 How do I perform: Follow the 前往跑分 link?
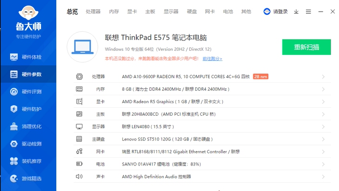tap(212, 59)
